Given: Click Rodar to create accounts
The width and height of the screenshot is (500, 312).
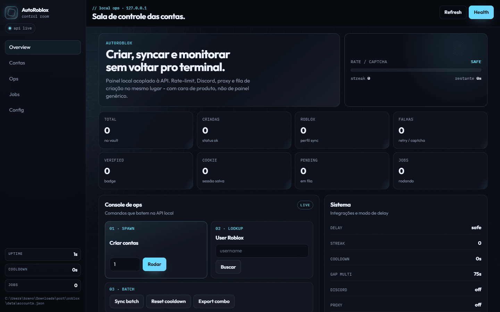Looking at the screenshot, I should click(x=155, y=264).
